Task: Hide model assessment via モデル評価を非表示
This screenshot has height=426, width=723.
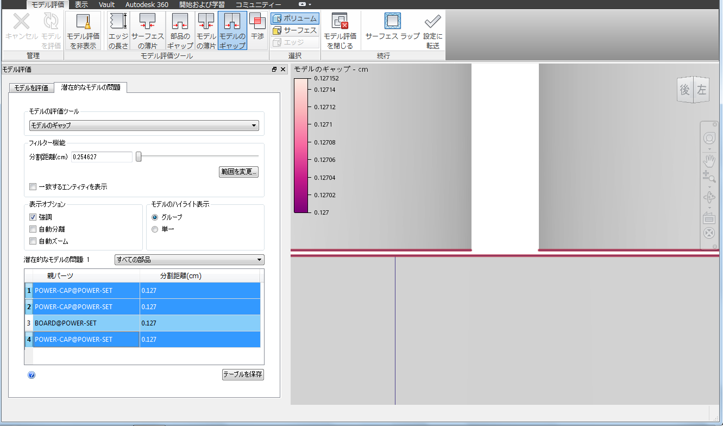Action: (83, 31)
